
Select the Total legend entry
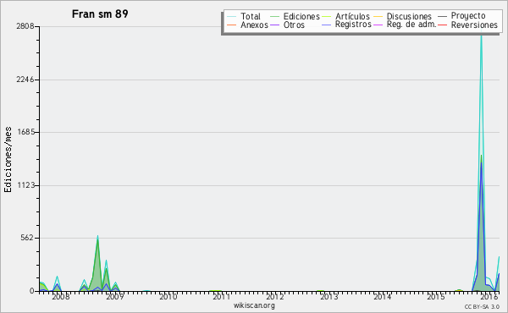[251, 16]
